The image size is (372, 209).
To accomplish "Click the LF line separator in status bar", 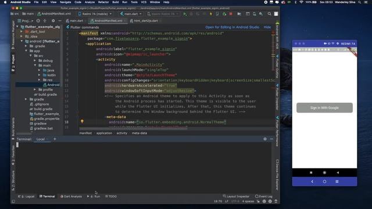I will coord(227,201).
